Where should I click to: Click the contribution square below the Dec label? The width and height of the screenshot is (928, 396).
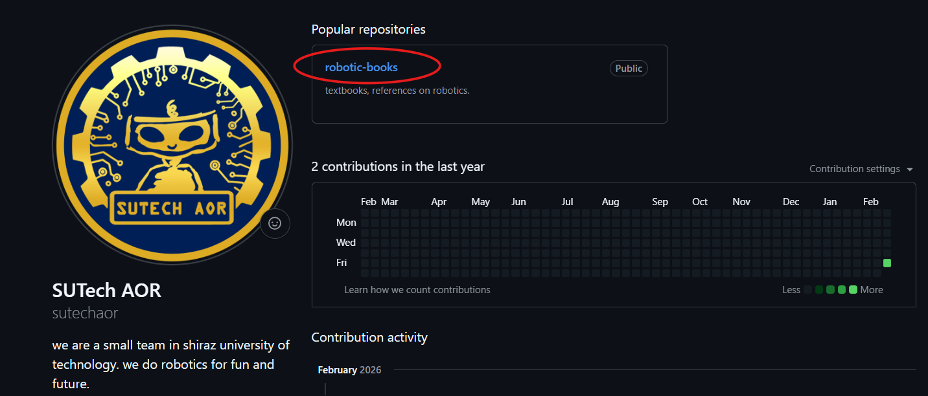791,242
